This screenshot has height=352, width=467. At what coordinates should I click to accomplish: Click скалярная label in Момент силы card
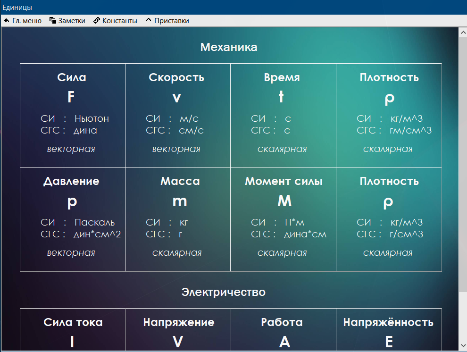click(x=282, y=253)
